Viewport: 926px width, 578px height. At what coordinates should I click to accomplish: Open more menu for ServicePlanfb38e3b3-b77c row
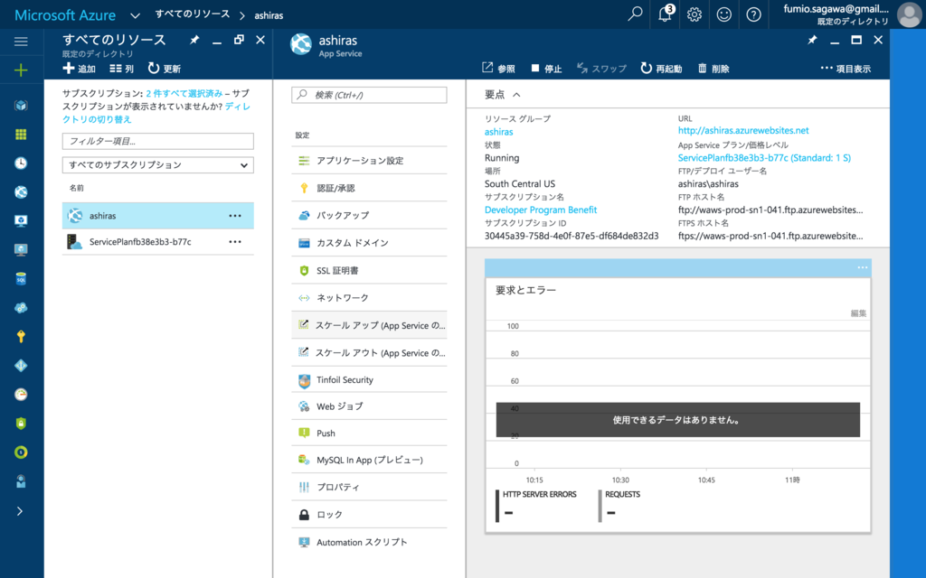(x=235, y=242)
